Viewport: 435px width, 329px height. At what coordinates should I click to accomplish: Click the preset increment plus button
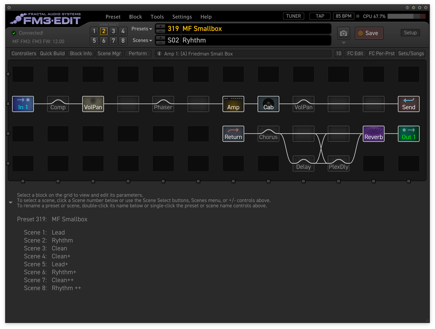[160, 26]
